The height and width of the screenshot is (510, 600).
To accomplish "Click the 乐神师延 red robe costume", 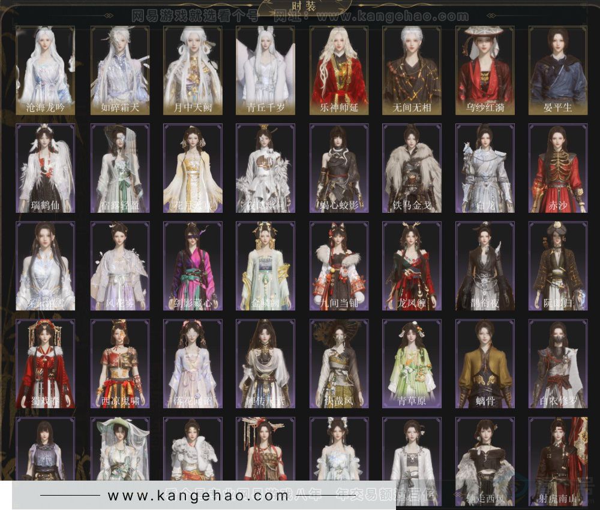I will 338,70.
